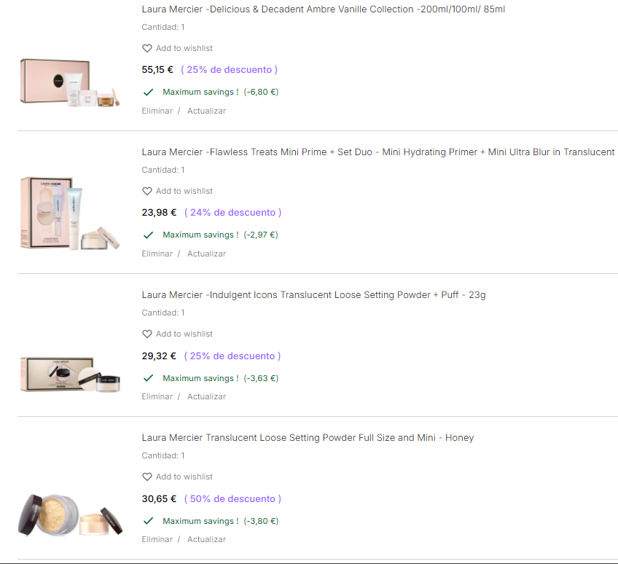Click wishlist heart icon for Honey Setting Powder

tap(147, 477)
